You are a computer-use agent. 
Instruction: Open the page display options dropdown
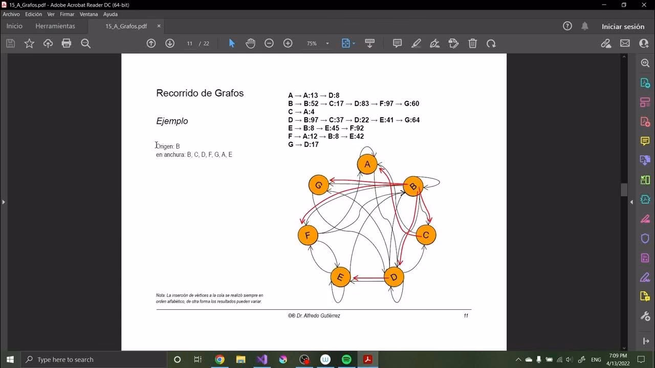pyautogui.click(x=348, y=43)
